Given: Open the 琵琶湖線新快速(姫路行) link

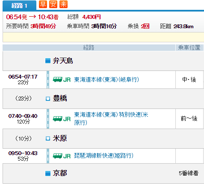Looking at the screenshot, I should [104, 156].
